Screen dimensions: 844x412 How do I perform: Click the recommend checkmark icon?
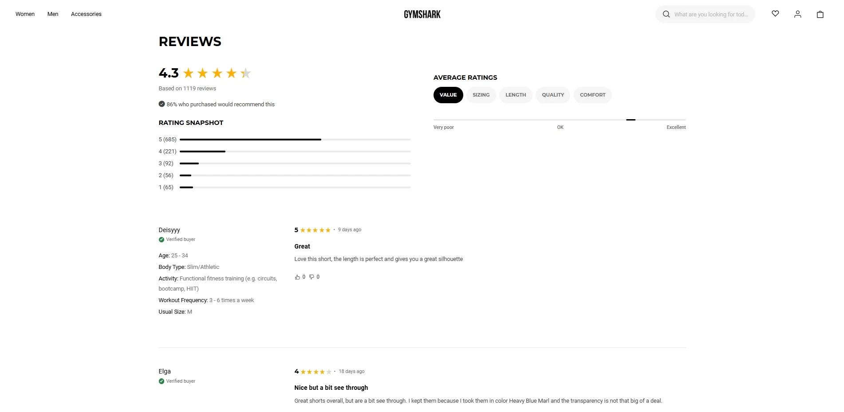coord(162,104)
